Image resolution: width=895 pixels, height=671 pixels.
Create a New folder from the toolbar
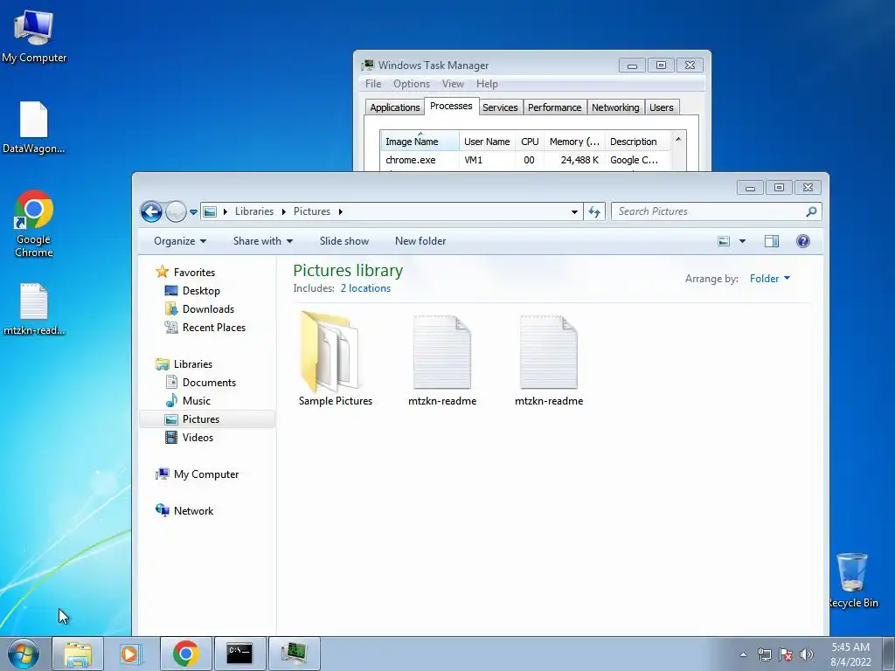click(x=420, y=241)
